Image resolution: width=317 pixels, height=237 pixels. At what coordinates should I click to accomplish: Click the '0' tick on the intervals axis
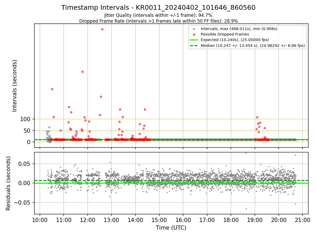(29, 142)
